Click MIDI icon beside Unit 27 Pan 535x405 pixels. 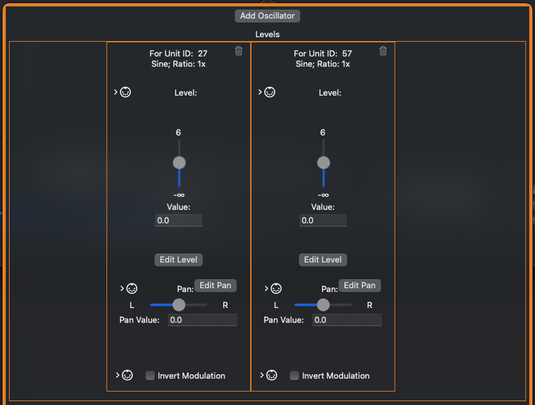pyautogui.click(x=132, y=289)
